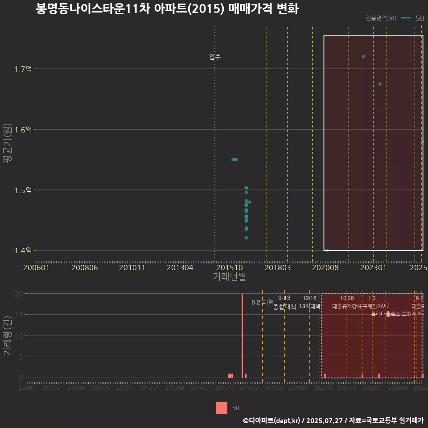The image size is (428, 428).
Task: Click 201011 on the price chart x-axis
Action: [132, 267]
